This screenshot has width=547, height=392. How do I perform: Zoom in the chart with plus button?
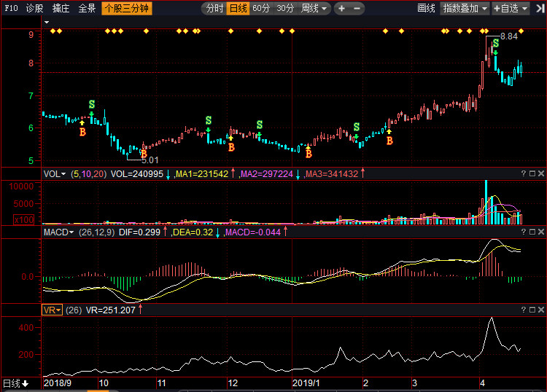(341, 8)
